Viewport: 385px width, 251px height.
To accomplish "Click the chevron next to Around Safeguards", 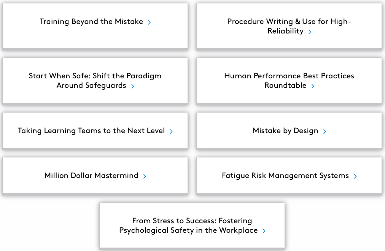I will pos(132,86).
